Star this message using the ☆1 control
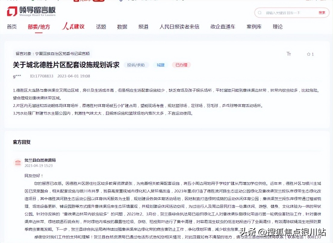Screen dimensions: 333x243 pos(310,54)
